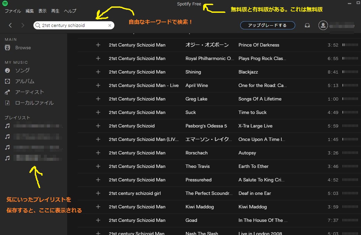This screenshot has height=235, width=361.
Task: Open album Songs Of A Lifetime
Action: pyautogui.click(x=260, y=99)
